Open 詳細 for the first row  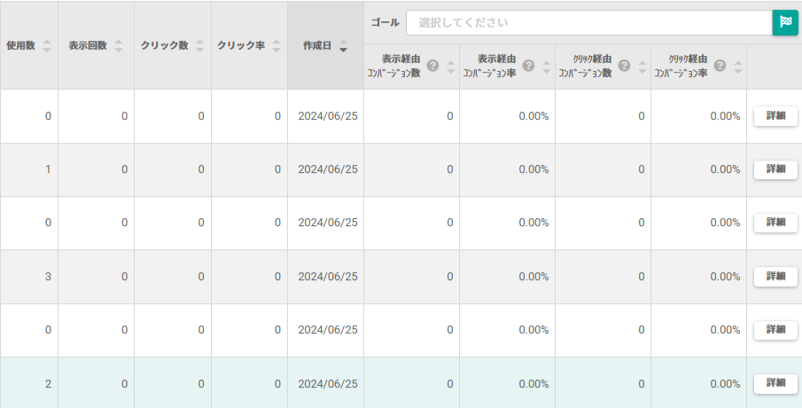(776, 116)
